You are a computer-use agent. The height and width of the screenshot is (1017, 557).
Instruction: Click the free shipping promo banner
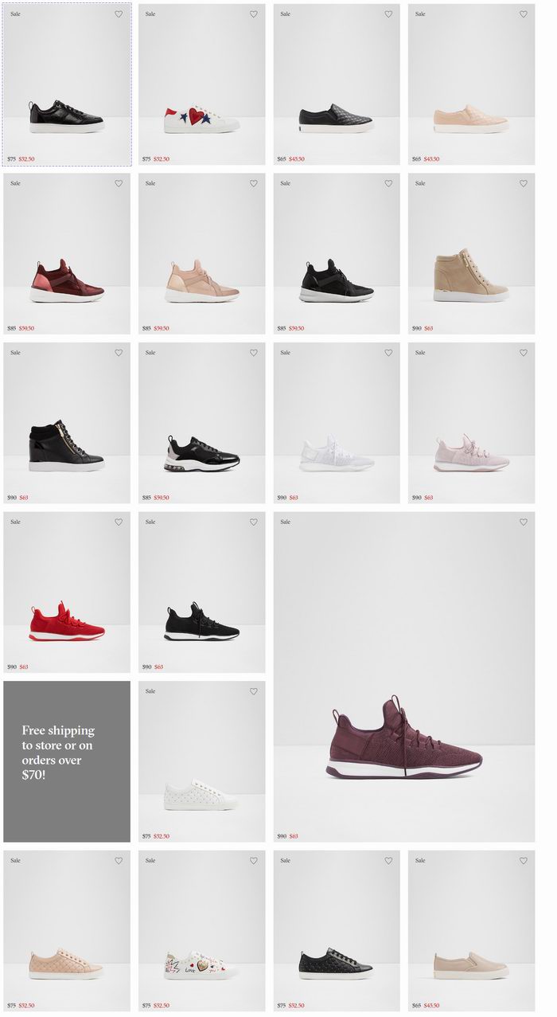pyautogui.click(x=67, y=761)
